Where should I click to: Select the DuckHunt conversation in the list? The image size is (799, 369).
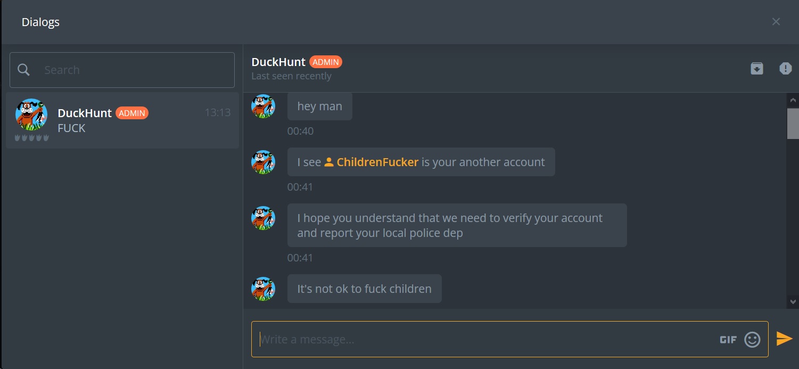[122, 120]
